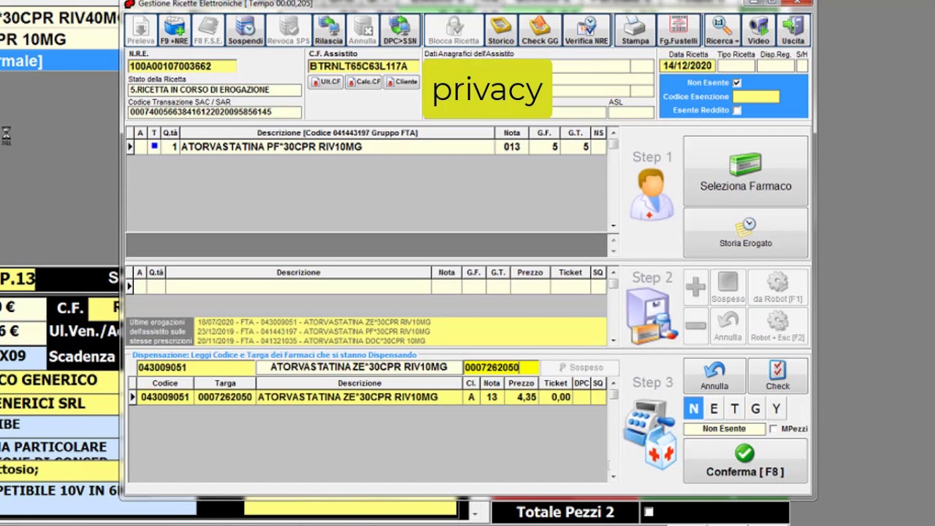Select the E exemption toggle

tap(714, 409)
